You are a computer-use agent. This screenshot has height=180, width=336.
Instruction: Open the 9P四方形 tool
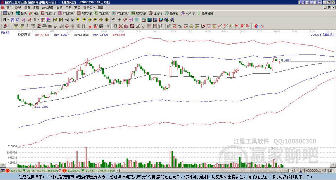pyautogui.click(x=67, y=13)
